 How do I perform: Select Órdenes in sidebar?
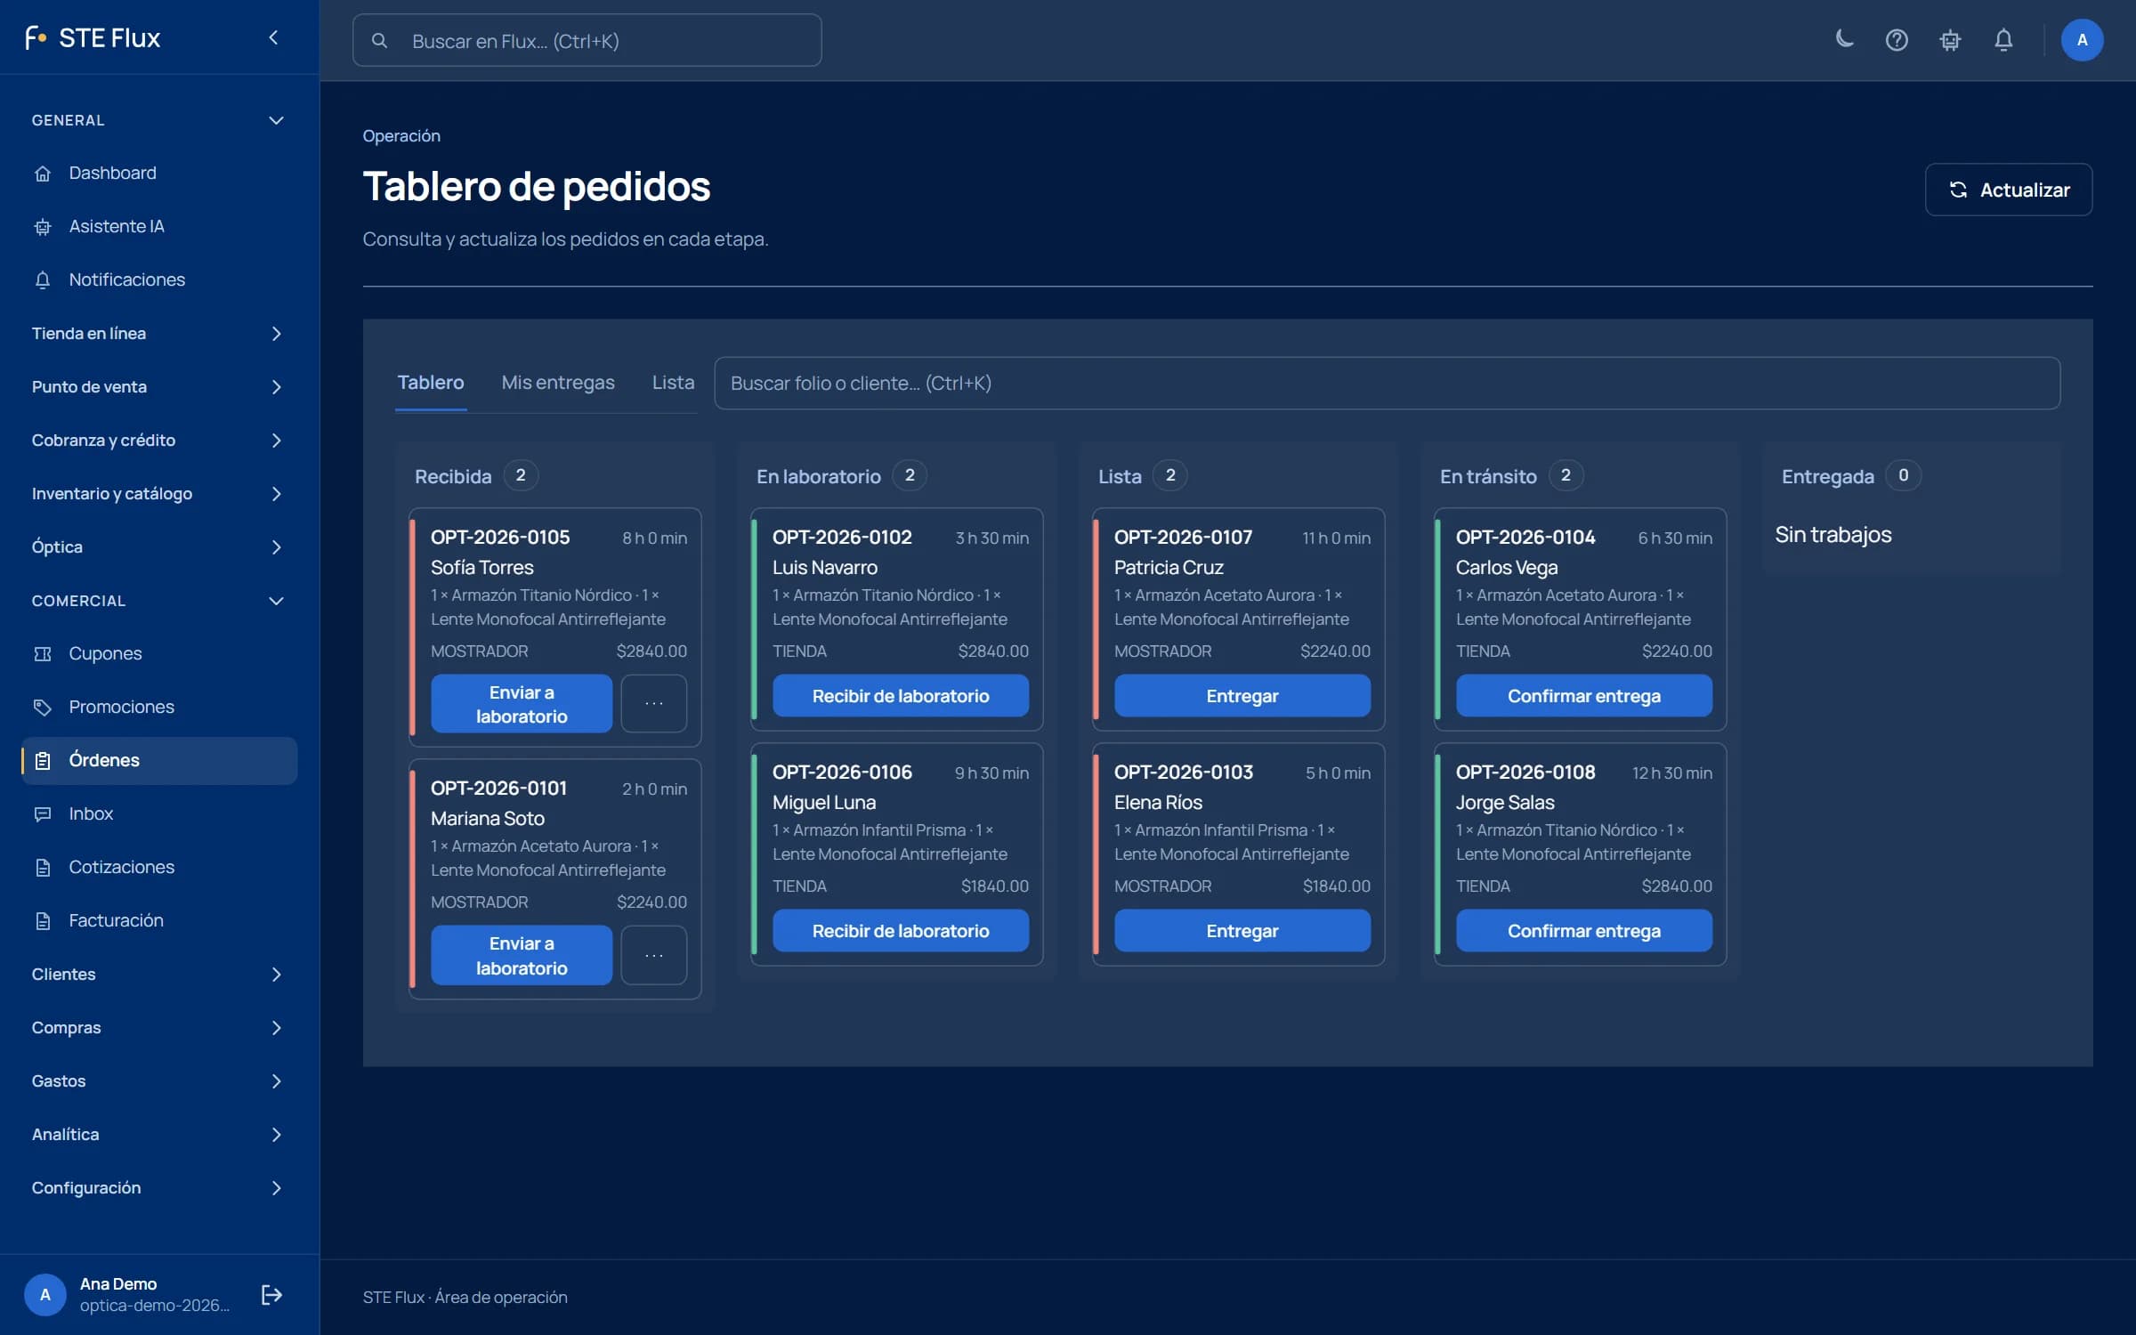(x=160, y=760)
